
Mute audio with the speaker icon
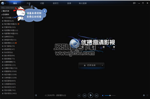(103, 95)
